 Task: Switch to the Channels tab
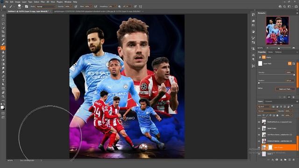tap(269, 102)
